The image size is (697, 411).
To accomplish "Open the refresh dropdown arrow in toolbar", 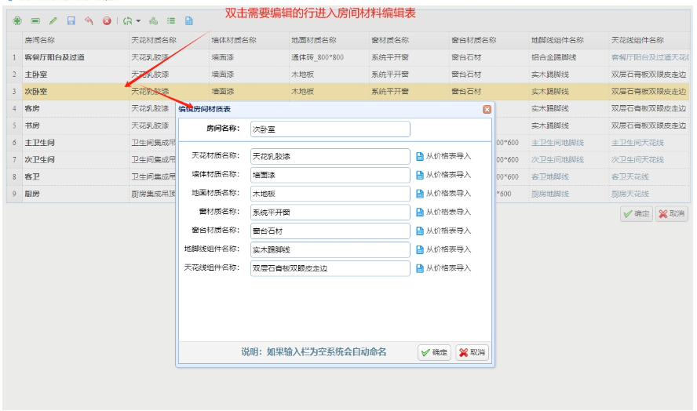I will pos(138,20).
